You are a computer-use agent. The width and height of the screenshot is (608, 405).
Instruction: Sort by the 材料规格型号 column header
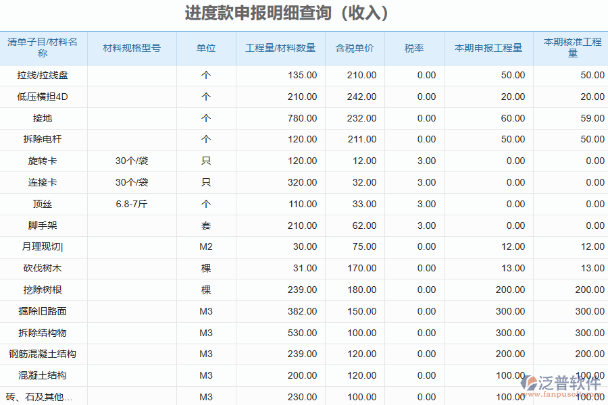click(132, 48)
